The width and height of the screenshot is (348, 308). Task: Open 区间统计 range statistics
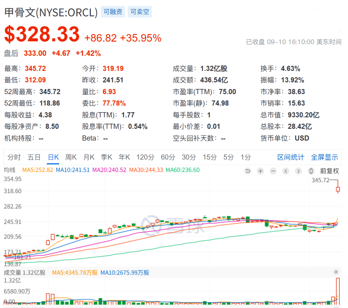[291, 157]
